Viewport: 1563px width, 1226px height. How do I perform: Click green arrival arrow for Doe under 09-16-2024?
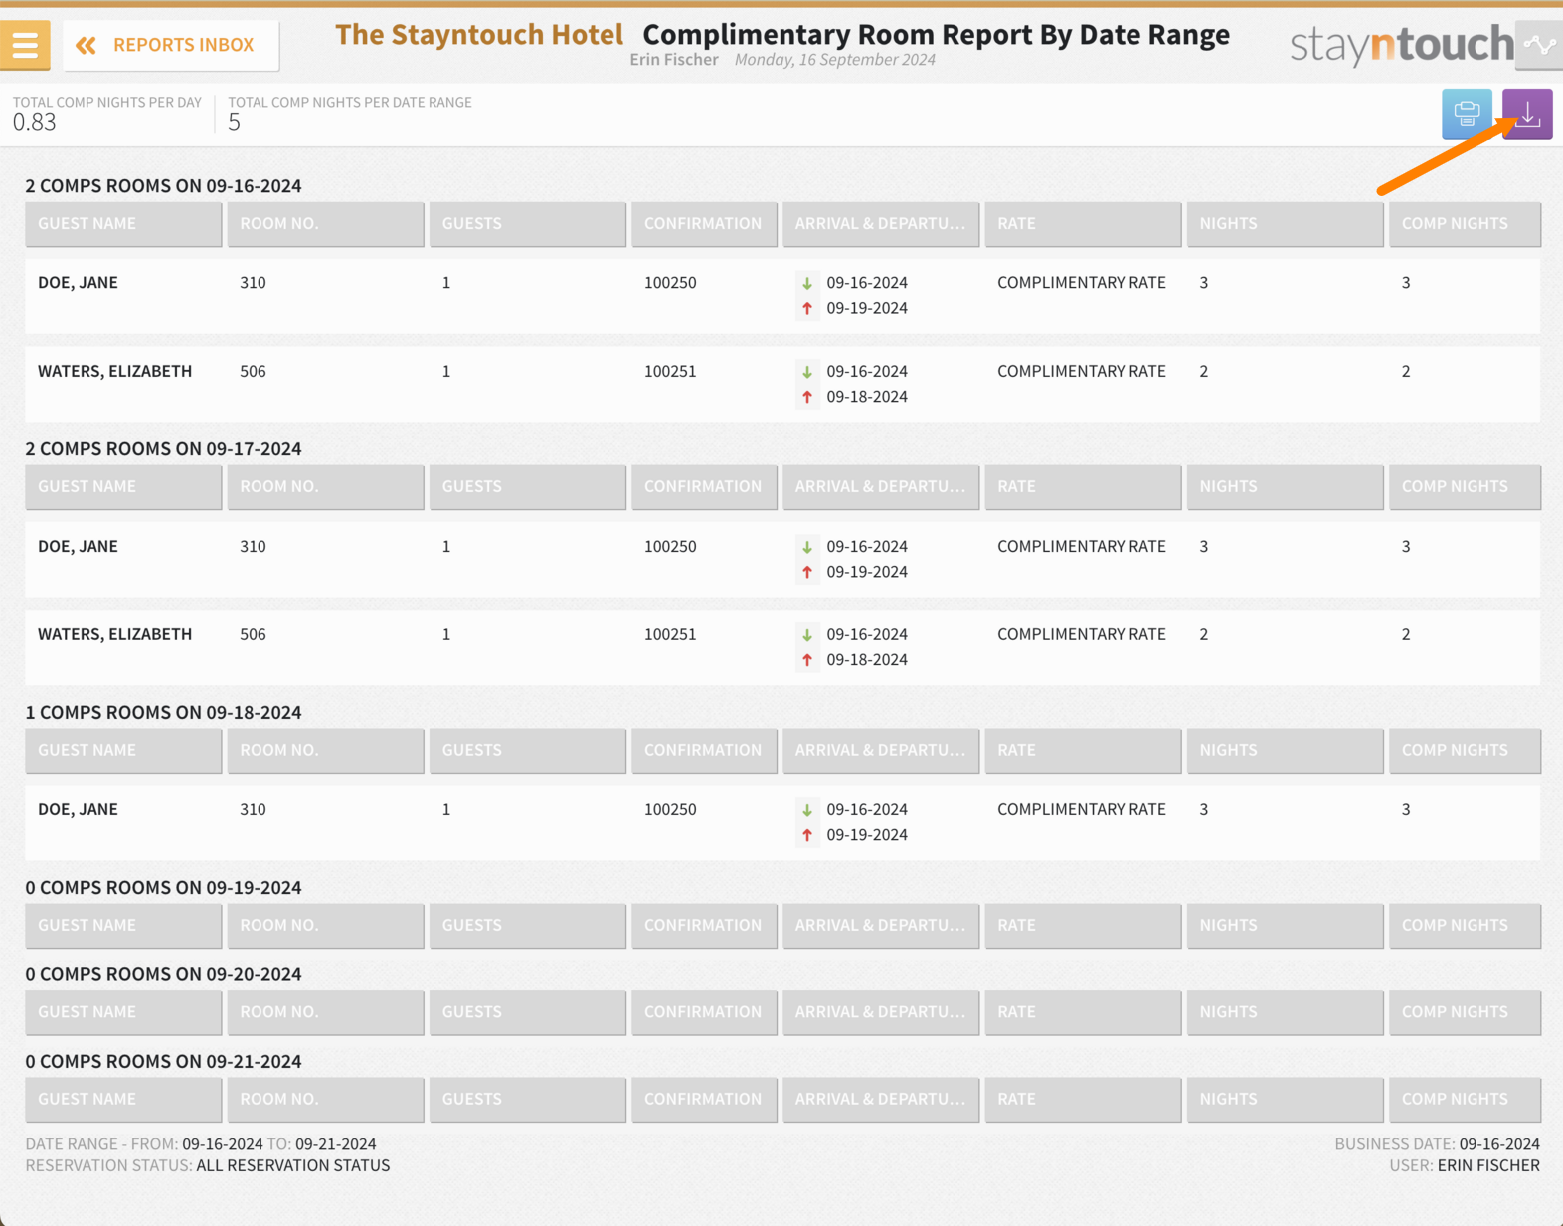point(807,283)
